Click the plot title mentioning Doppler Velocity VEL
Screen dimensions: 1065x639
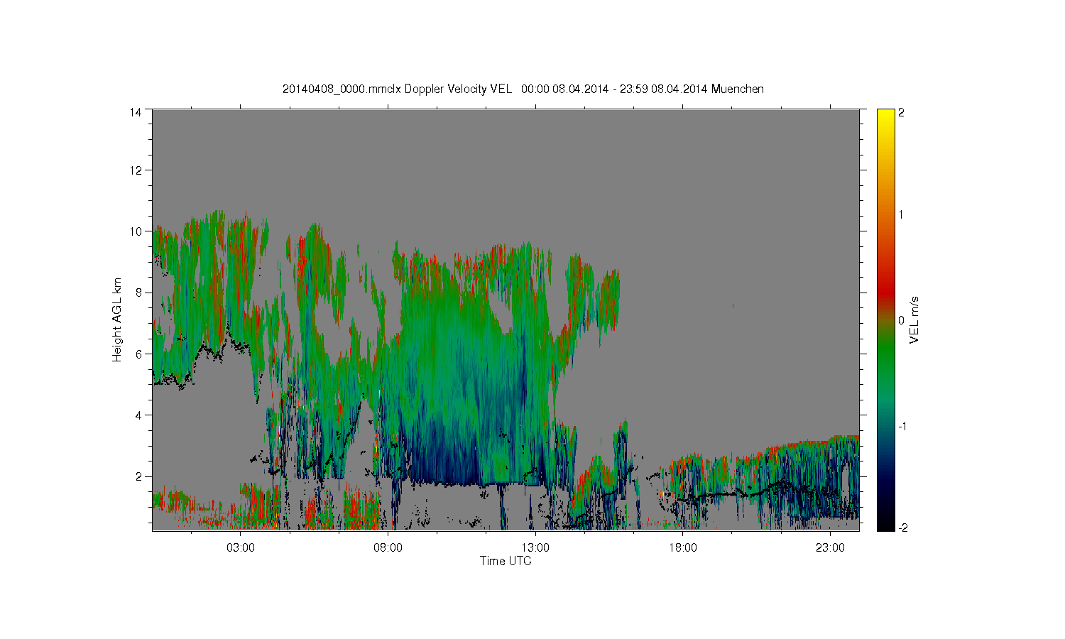tap(523, 89)
